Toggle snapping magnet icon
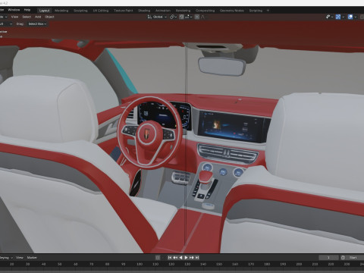This screenshot has height=273, width=364. point(181,17)
